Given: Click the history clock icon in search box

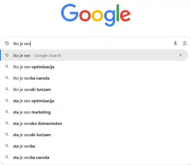Looking at the screenshot, I should coord(7,44).
